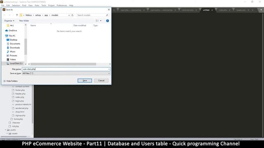Open the view options dropdown arrow

[x=101, y=21]
